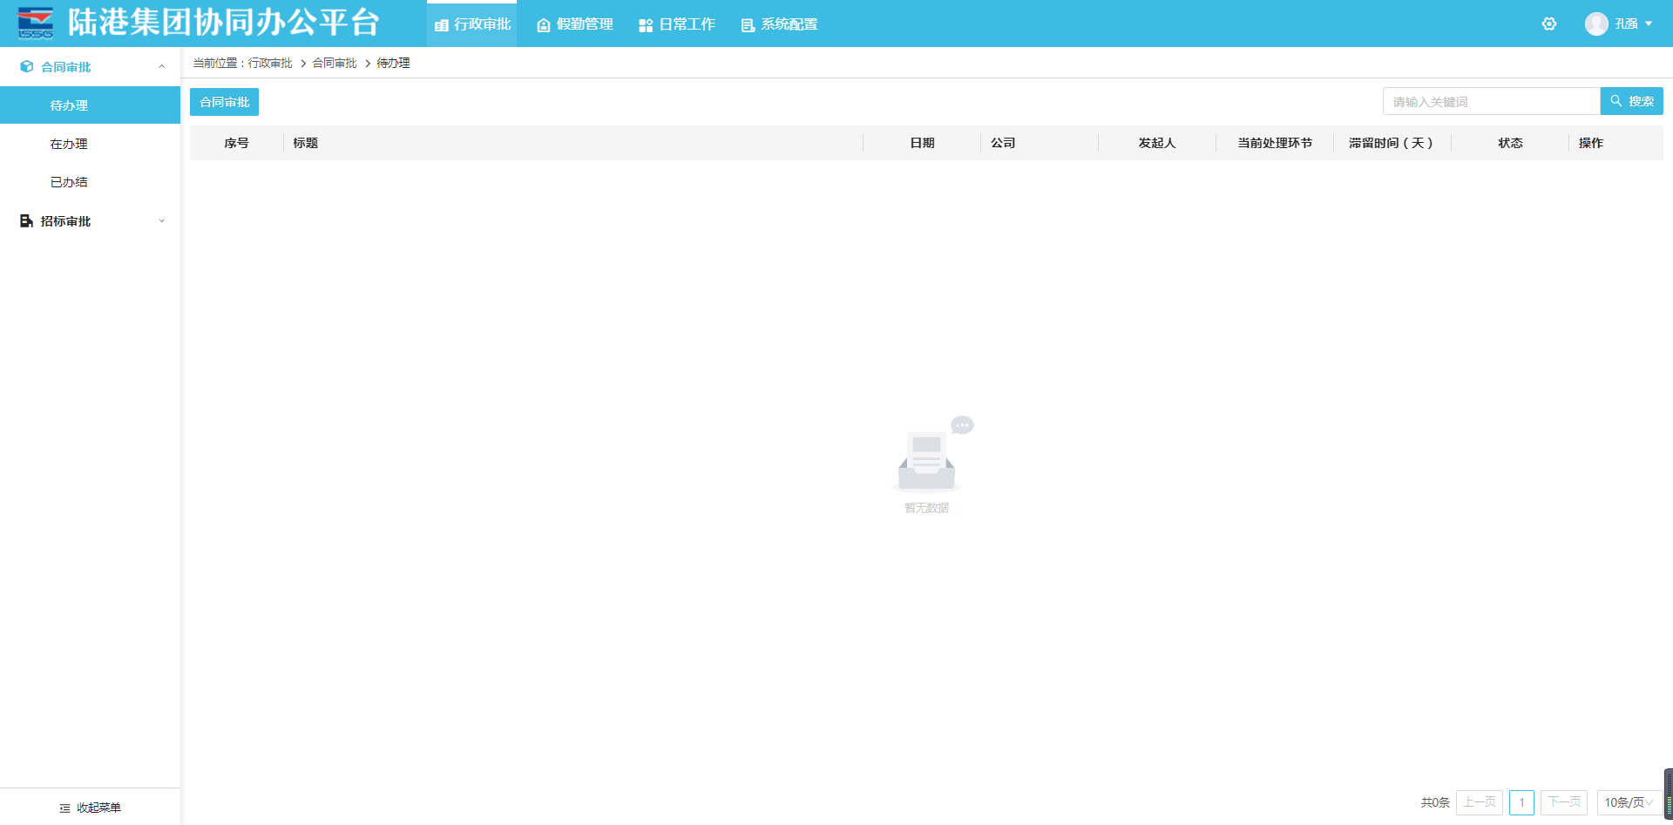1673x825 pixels.
Task: Click 行政审批 in the breadcrumb
Action: click(x=270, y=63)
